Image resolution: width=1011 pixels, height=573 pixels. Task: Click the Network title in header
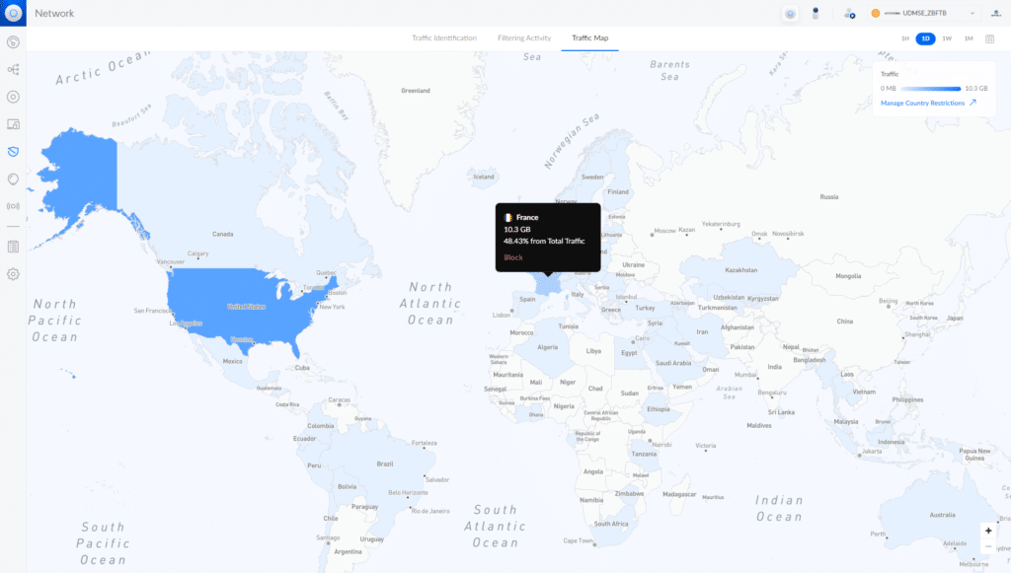(54, 14)
